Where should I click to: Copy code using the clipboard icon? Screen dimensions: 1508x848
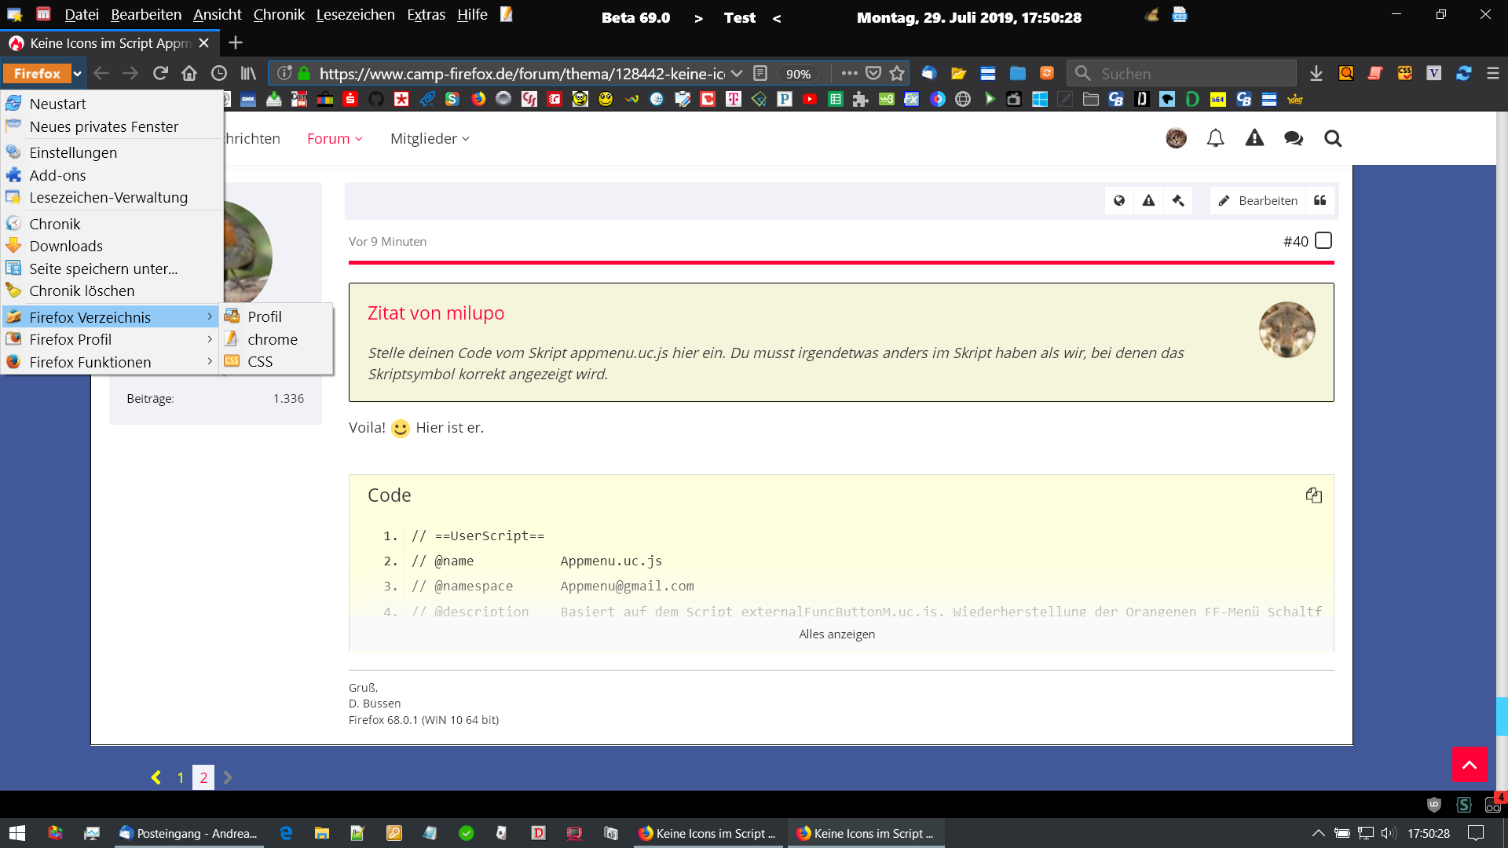[x=1313, y=495]
